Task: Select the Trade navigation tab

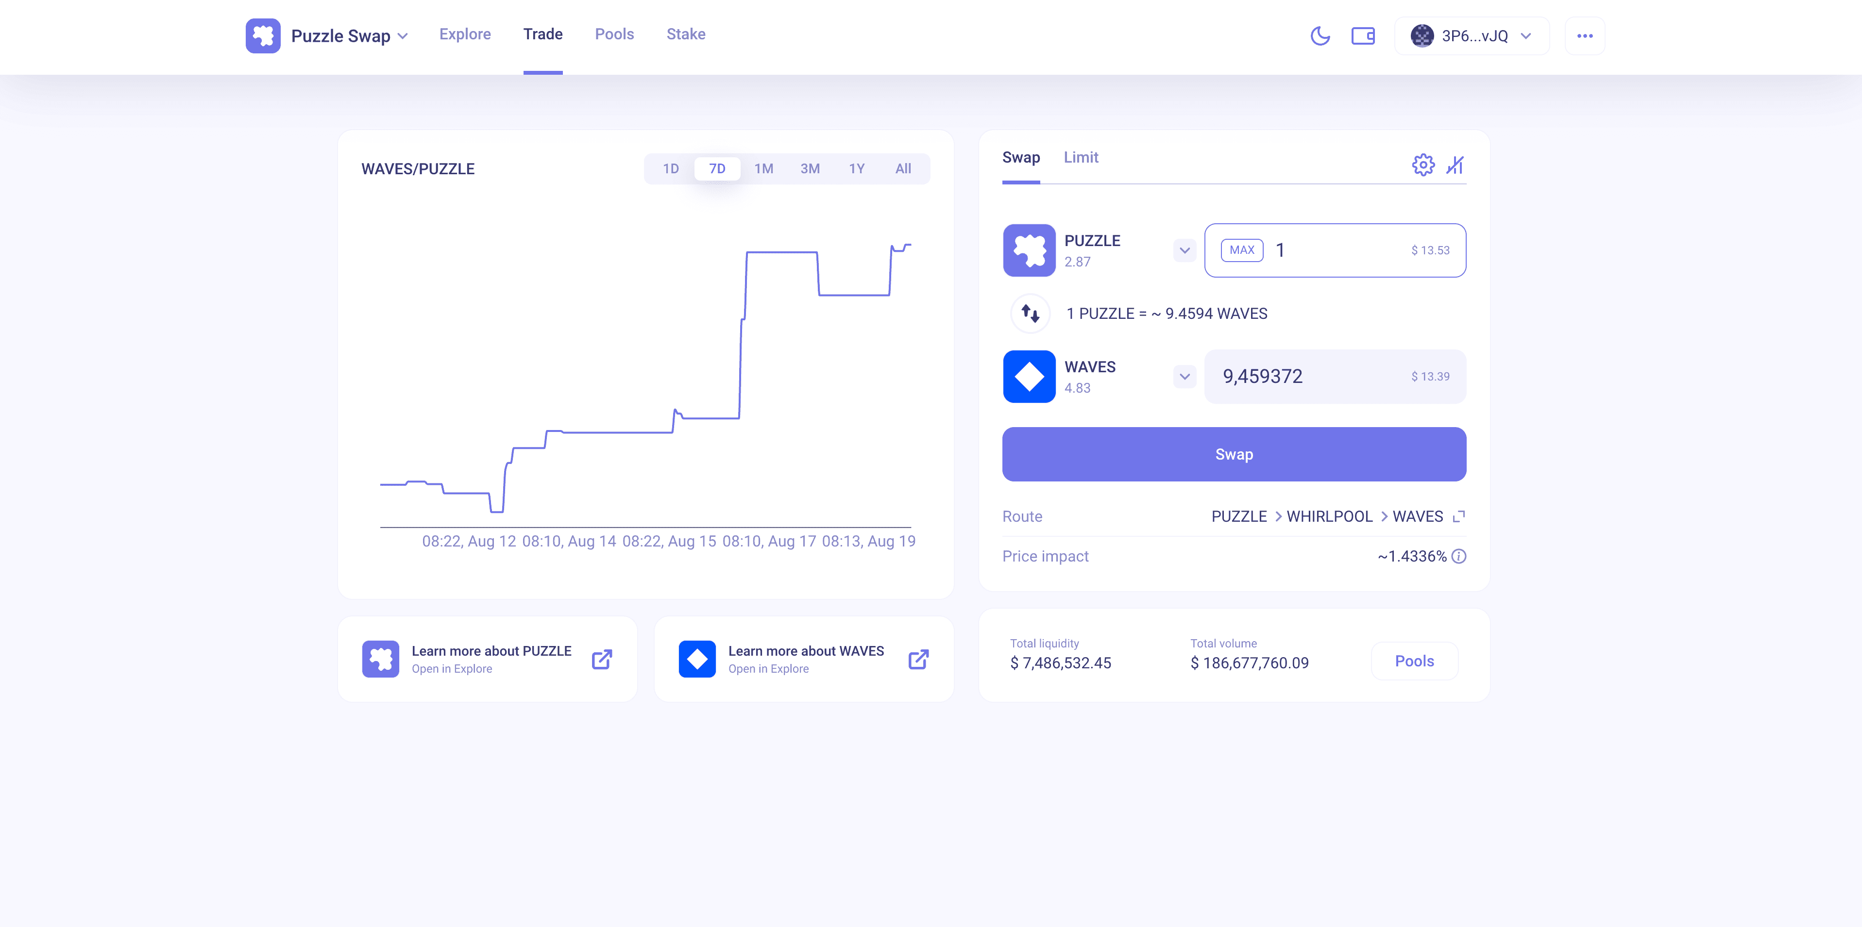Action: (543, 34)
